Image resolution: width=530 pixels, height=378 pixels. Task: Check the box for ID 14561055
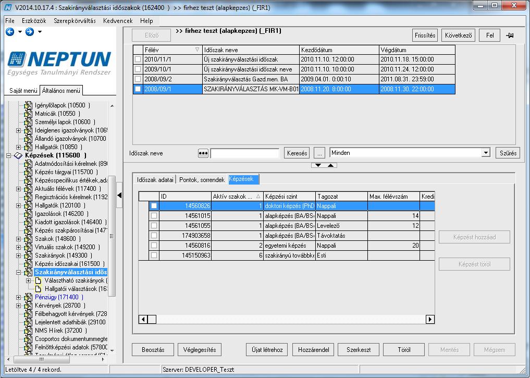point(154,226)
